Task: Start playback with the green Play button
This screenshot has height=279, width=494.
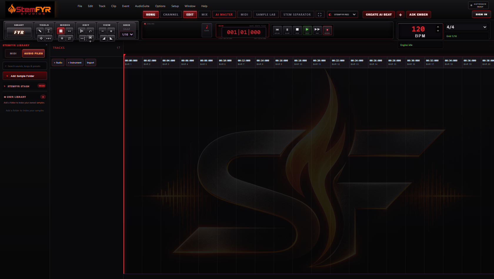Action: click(x=307, y=30)
